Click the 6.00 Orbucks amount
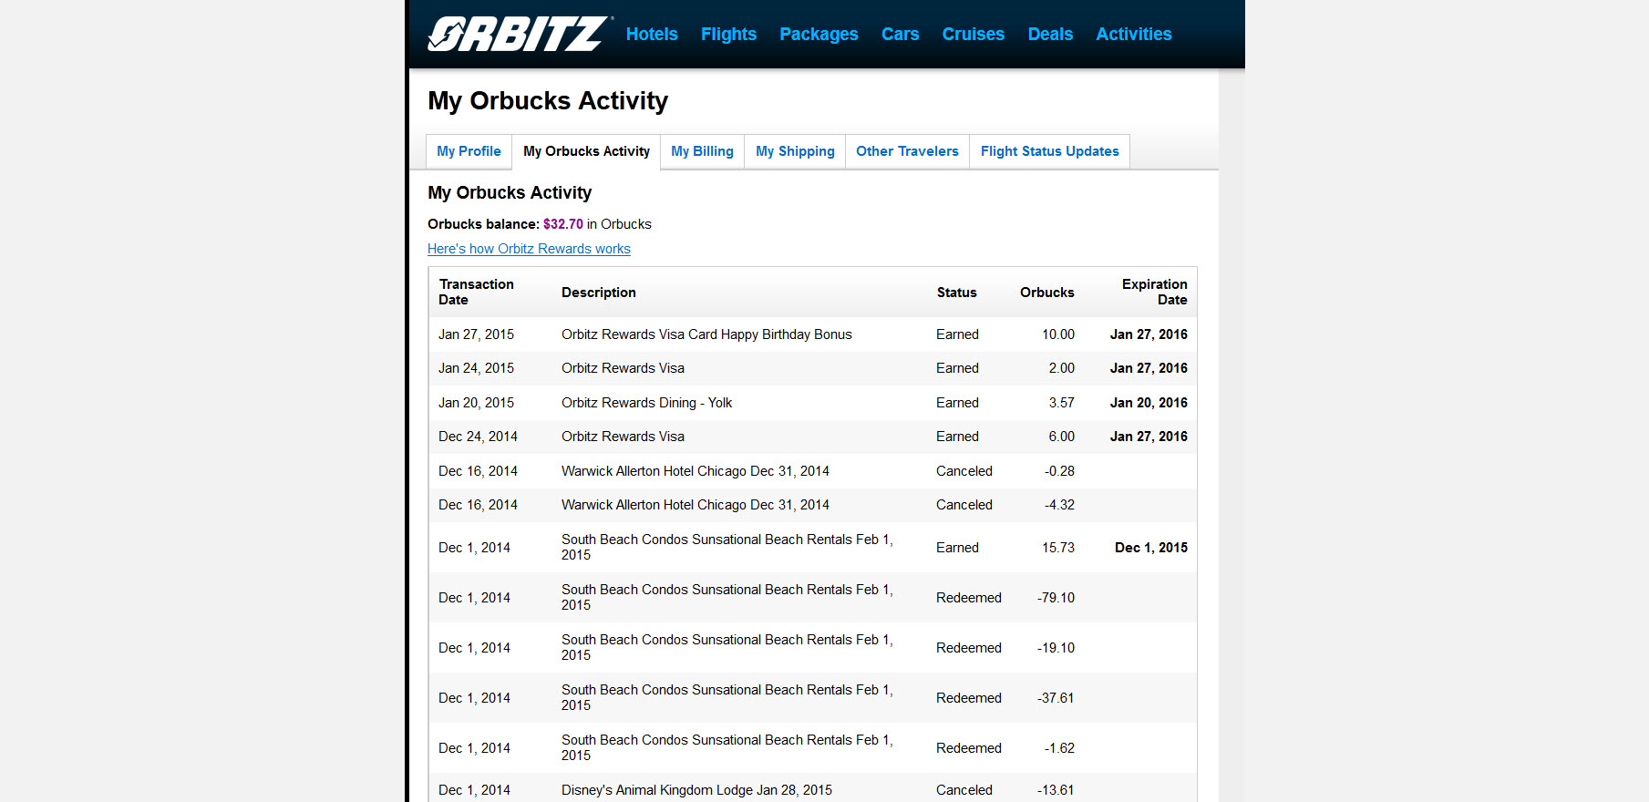The height and width of the screenshot is (802, 1649). pos(1061,437)
